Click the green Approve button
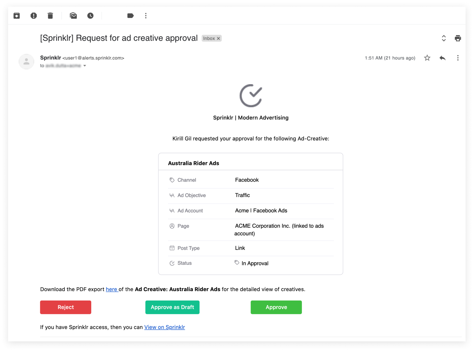Screen dimensions: 473x350 (x=276, y=307)
